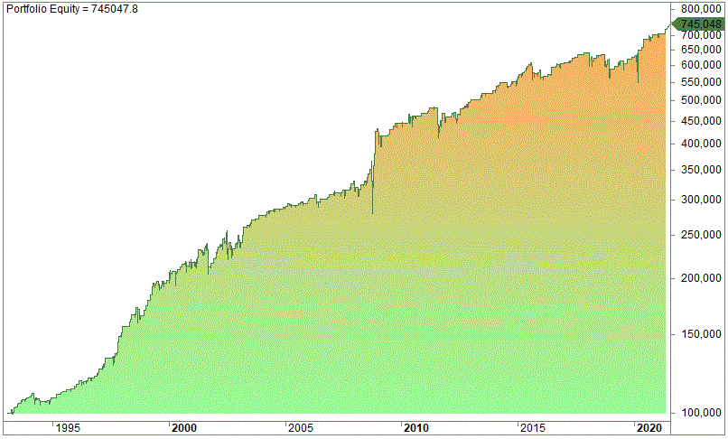Click the 700,000 y-axis label
The height and width of the screenshot is (439, 728).
(701, 34)
